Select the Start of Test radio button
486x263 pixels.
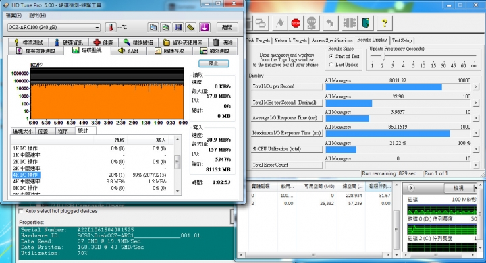click(x=331, y=57)
